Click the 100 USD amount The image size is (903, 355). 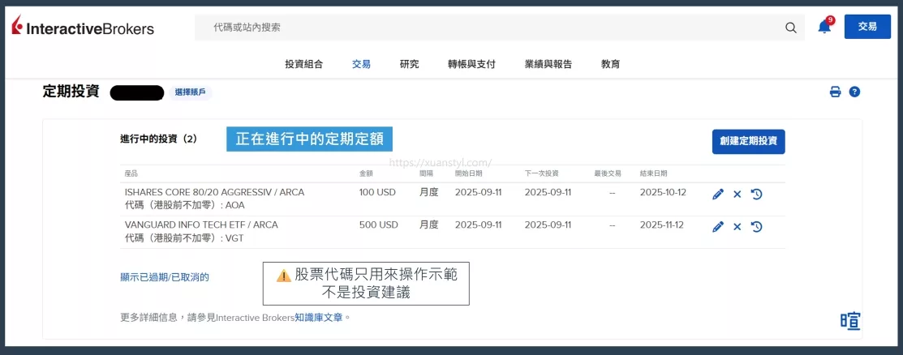point(377,192)
